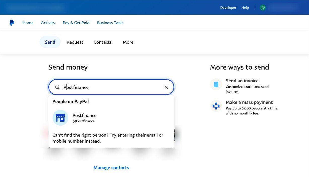
Task: Open the Business Tools menu
Action: tap(110, 23)
